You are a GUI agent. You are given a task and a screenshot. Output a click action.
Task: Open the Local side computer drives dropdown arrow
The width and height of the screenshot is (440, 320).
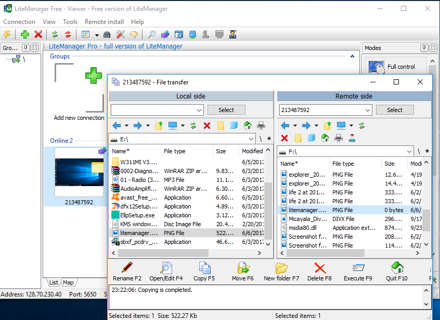point(183,126)
